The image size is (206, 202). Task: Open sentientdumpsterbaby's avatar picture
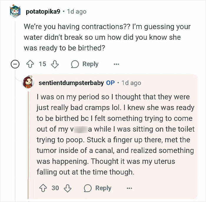pyautogui.click(x=29, y=83)
